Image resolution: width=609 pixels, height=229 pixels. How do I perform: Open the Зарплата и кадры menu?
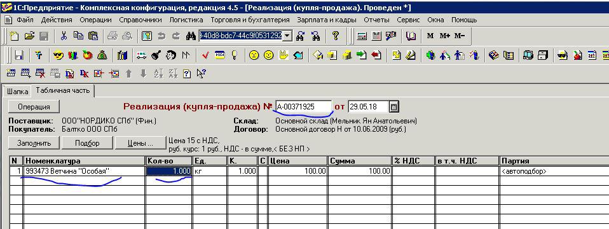click(x=327, y=20)
